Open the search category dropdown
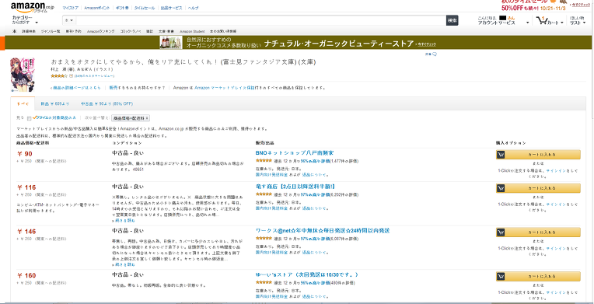Viewport: 594px width, 304px height. [69, 20]
